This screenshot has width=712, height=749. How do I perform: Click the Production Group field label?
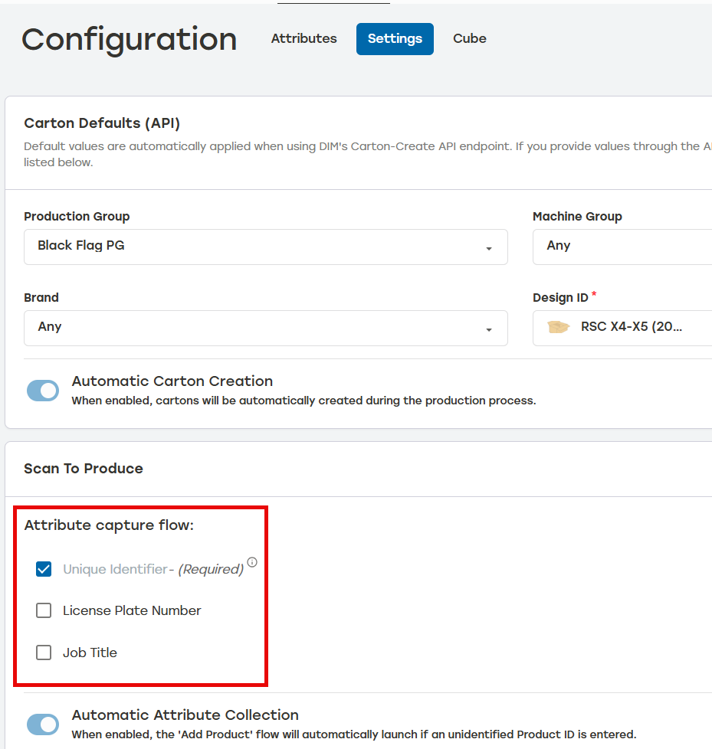77,217
